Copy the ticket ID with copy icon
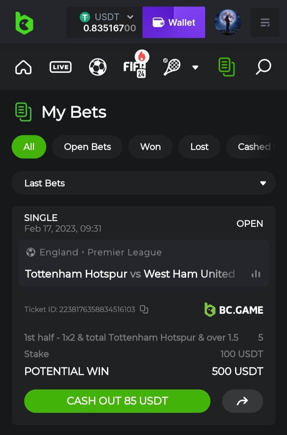Image resolution: width=287 pixels, height=435 pixels. (x=144, y=309)
